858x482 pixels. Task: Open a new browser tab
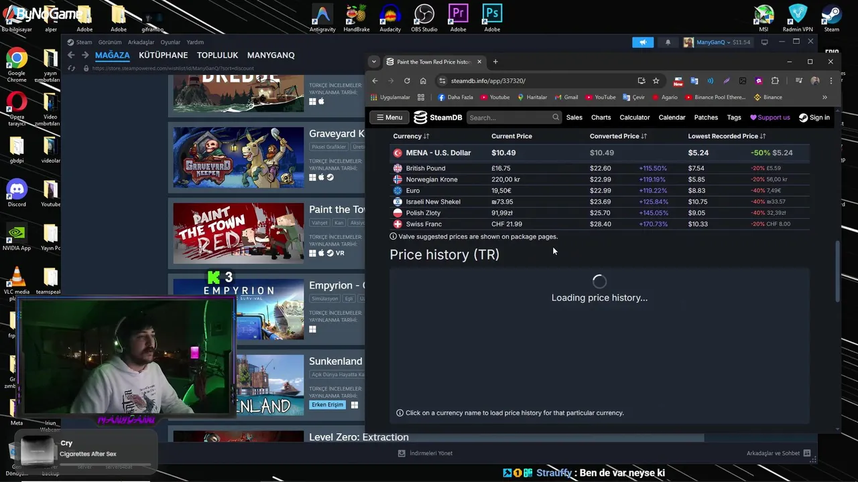(x=495, y=62)
